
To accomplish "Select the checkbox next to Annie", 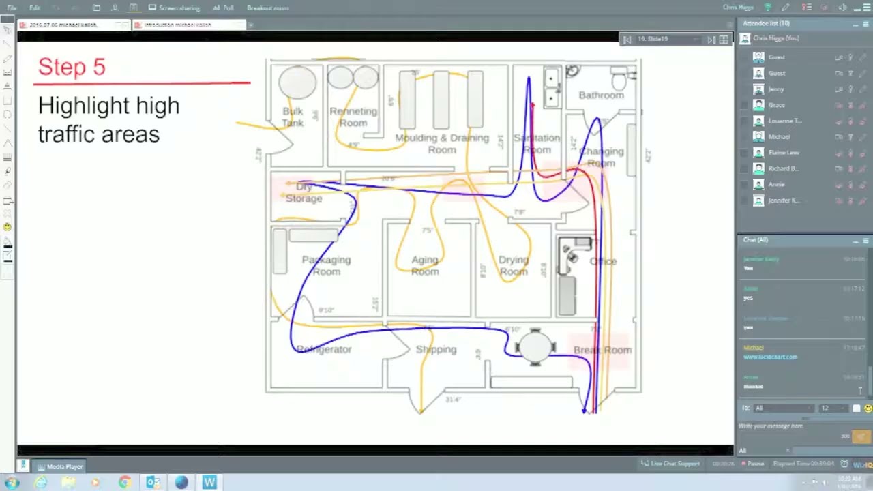I will [x=744, y=185].
